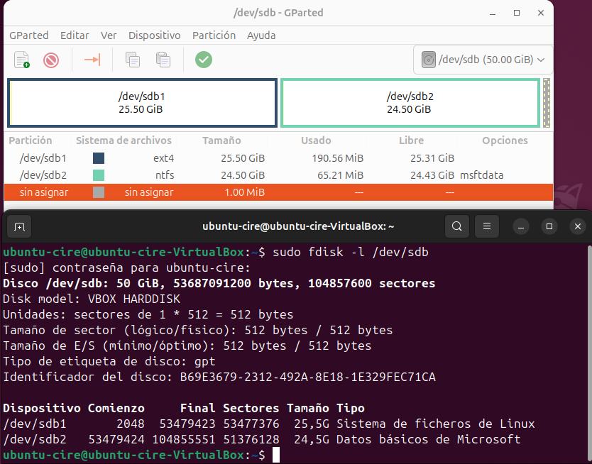The width and height of the screenshot is (592, 464).
Task: Click the /dev/sdb1 block in disk map
Action: coord(142,103)
